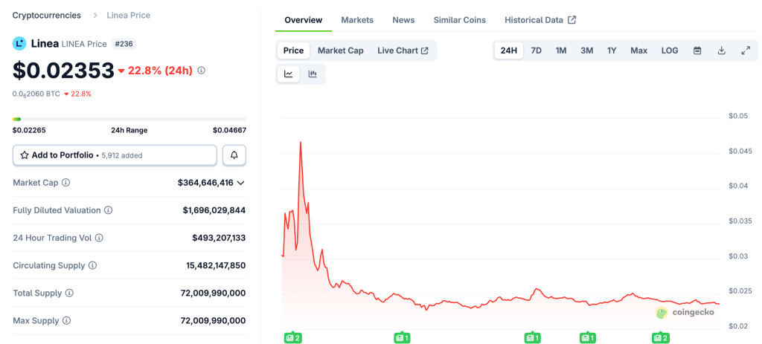This screenshot has height=344, width=762.
Task: Show Max Supply info icon
Action: point(66,321)
